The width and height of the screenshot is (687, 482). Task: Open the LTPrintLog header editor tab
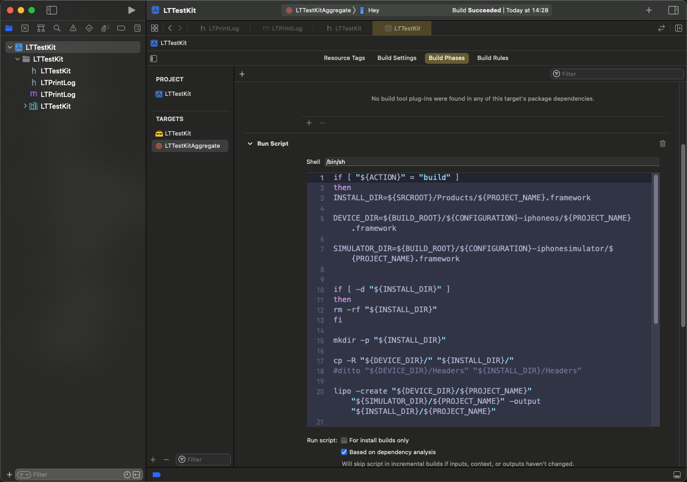[x=220, y=28]
